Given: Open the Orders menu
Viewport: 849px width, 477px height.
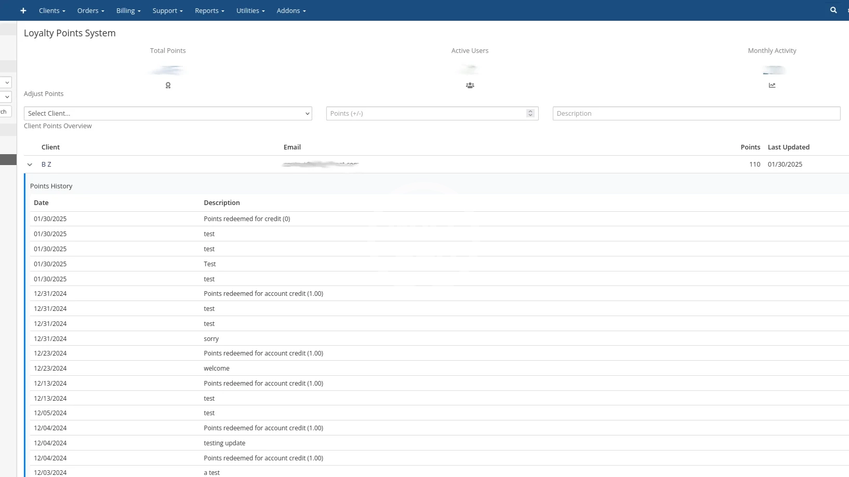Looking at the screenshot, I should pos(90,10).
